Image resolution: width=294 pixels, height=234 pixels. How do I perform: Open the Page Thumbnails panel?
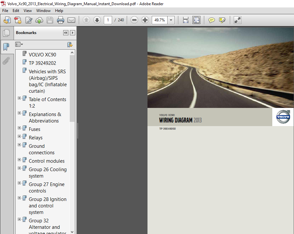6,33
